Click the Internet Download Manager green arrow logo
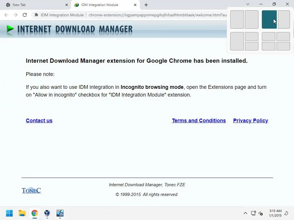 pyautogui.click(x=10, y=29)
